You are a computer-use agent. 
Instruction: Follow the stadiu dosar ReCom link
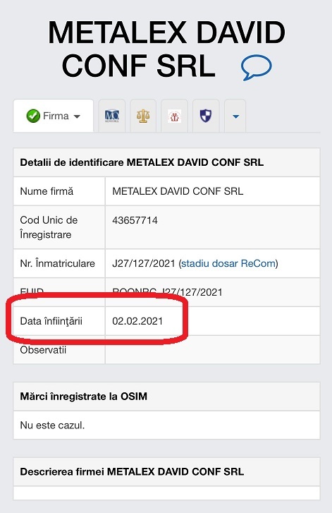[228, 263]
